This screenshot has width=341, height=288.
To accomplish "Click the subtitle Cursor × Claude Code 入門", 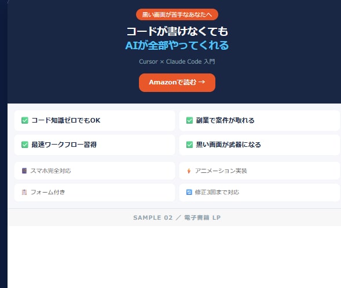I will (177, 62).
